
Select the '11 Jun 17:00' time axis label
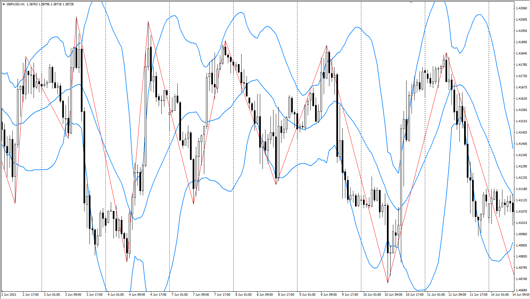click(478, 295)
